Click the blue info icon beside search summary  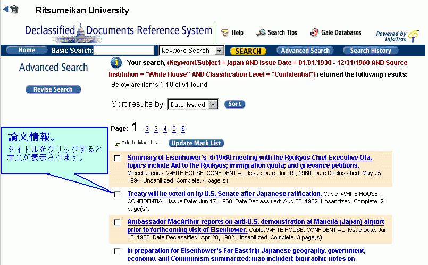117,63
